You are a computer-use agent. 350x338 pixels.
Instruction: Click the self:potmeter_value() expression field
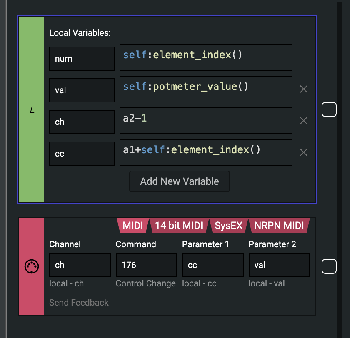pos(206,89)
